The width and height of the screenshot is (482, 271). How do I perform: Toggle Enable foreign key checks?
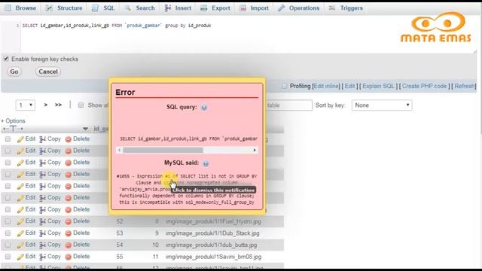6,59
